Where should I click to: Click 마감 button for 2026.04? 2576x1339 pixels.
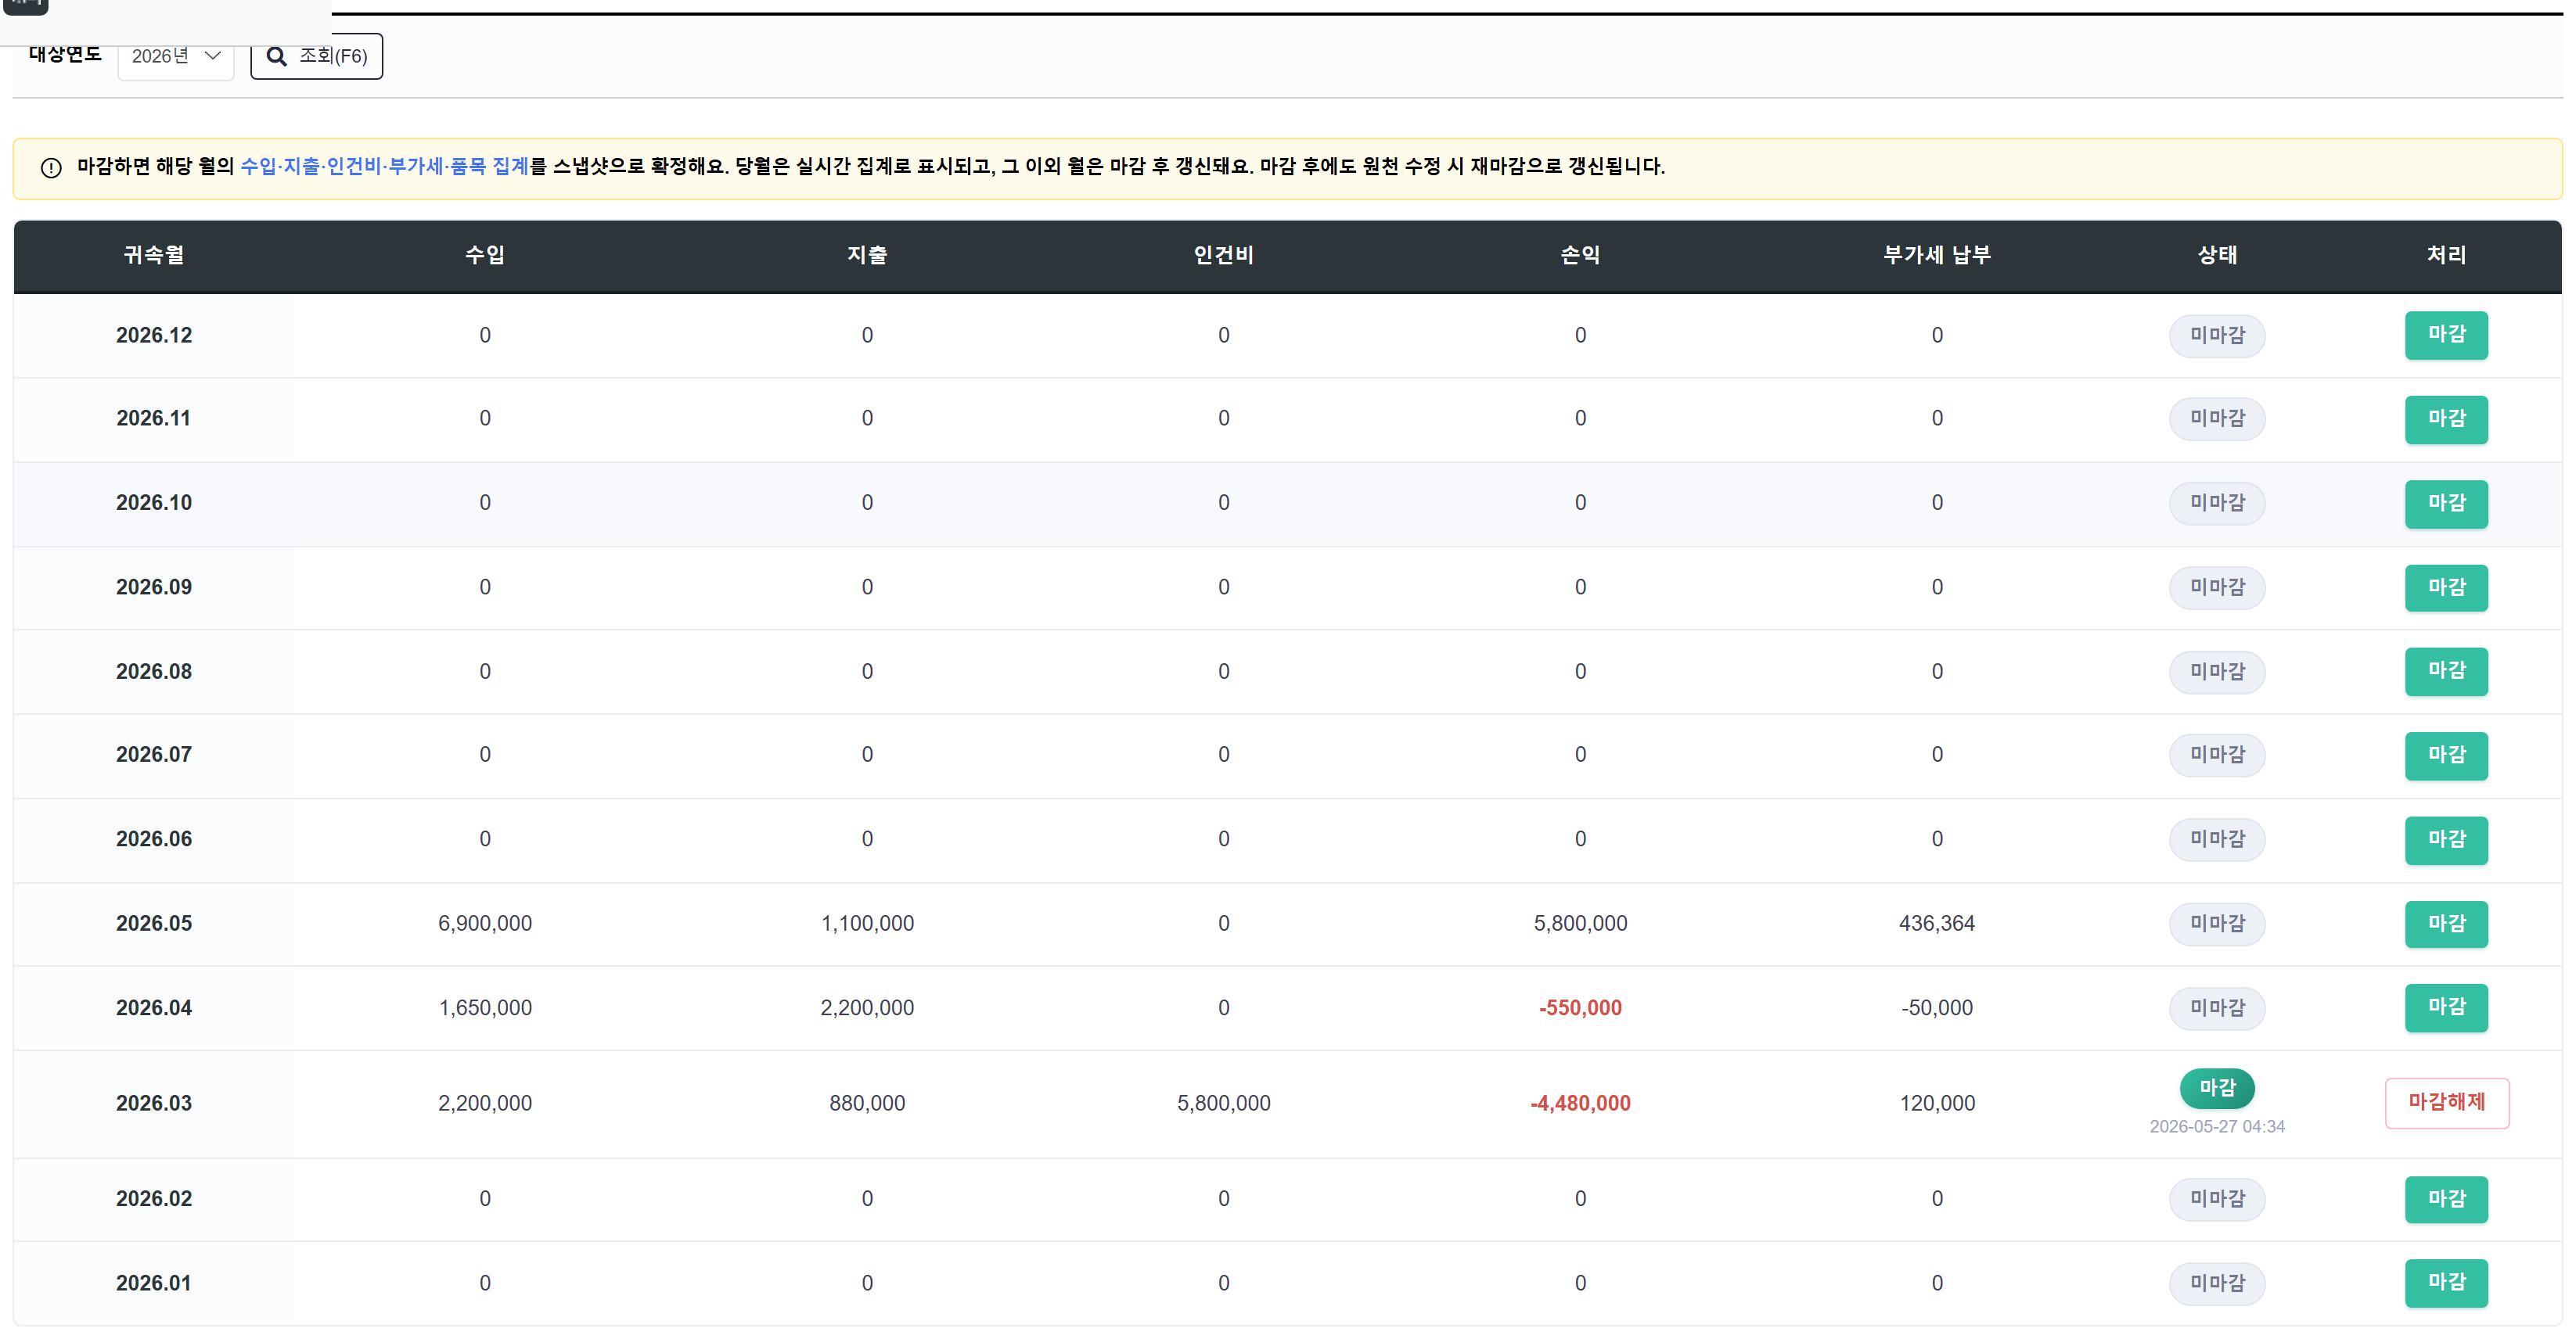coord(2446,1007)
